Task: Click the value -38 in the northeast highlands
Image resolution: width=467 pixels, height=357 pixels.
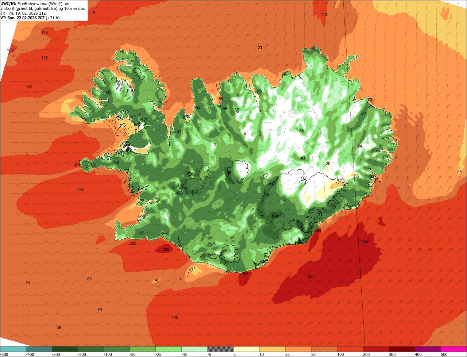Action: tap(301, 131)
